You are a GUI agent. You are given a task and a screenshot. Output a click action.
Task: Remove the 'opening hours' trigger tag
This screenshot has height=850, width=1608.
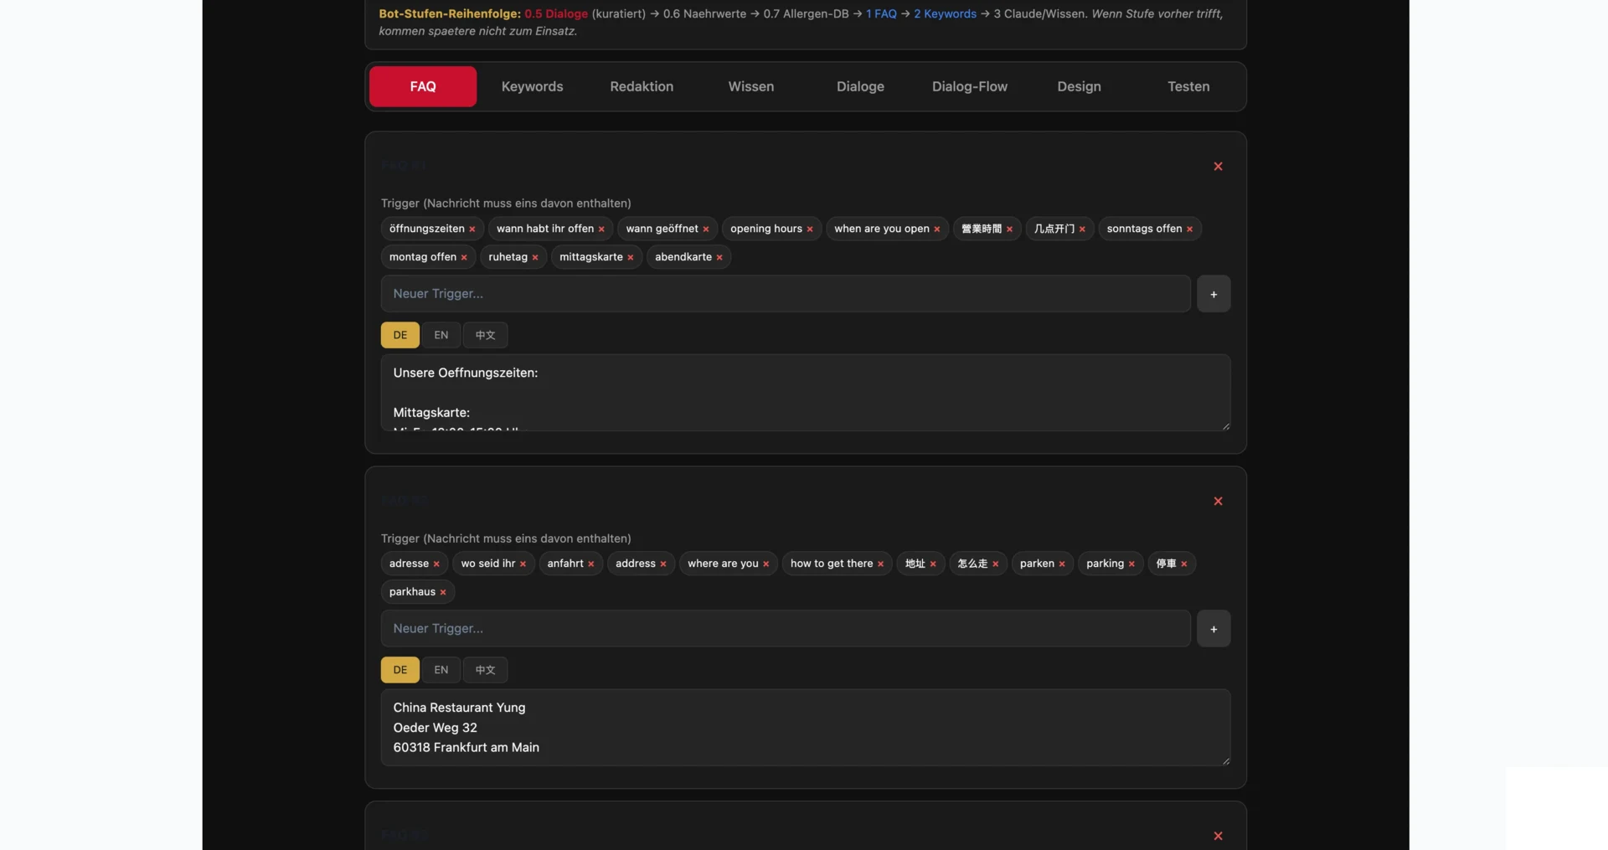810,229
